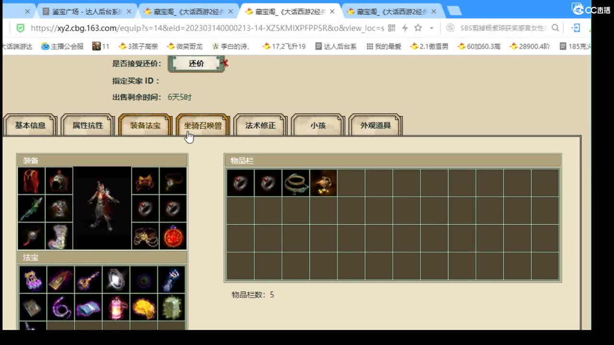This screenshot has width=614, height=345.
Task: Open the 我的最爱 bookmark
Action: click(x=384, y=46)
